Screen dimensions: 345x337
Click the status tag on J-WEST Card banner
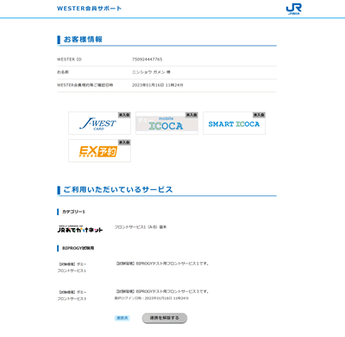(x=124, y=115)
